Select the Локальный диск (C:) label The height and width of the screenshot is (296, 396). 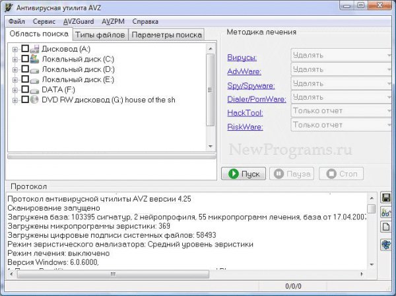[78, 59]
